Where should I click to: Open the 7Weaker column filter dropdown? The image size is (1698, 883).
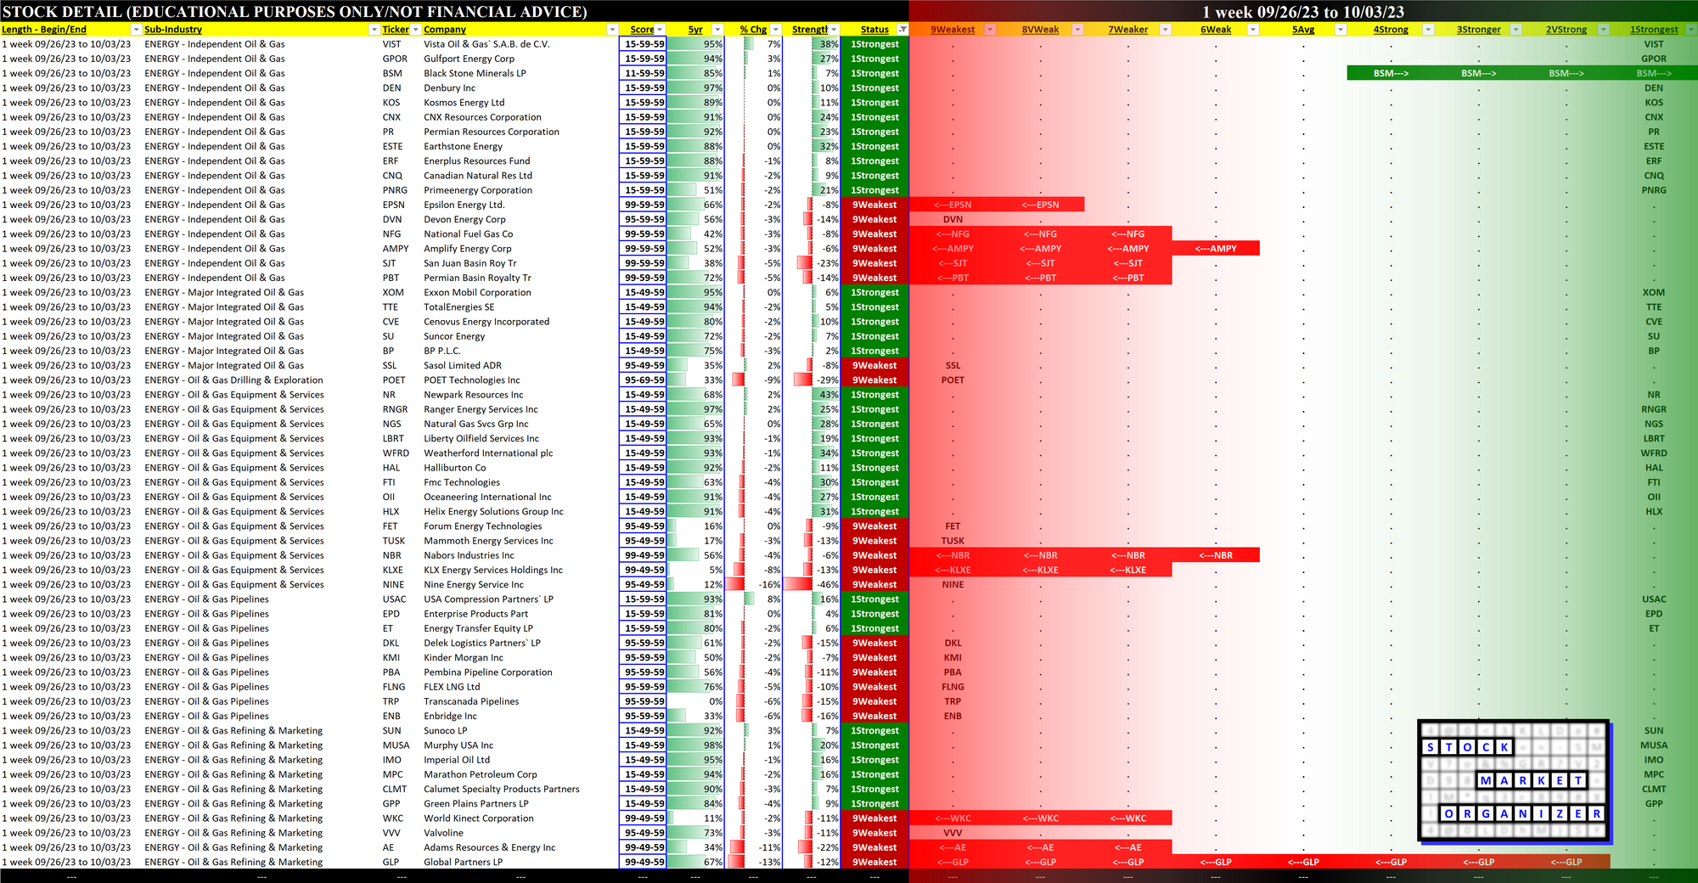[x=1166, y=30]
